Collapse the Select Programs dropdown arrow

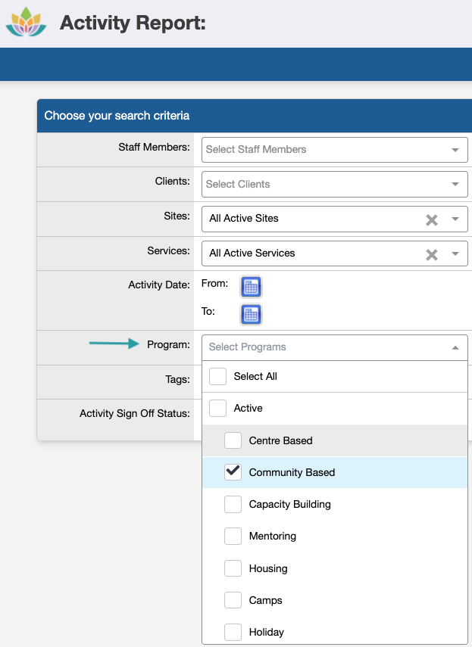455,348
